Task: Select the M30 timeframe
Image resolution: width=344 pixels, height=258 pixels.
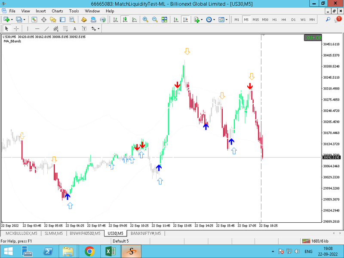Action: click(265, 19)
